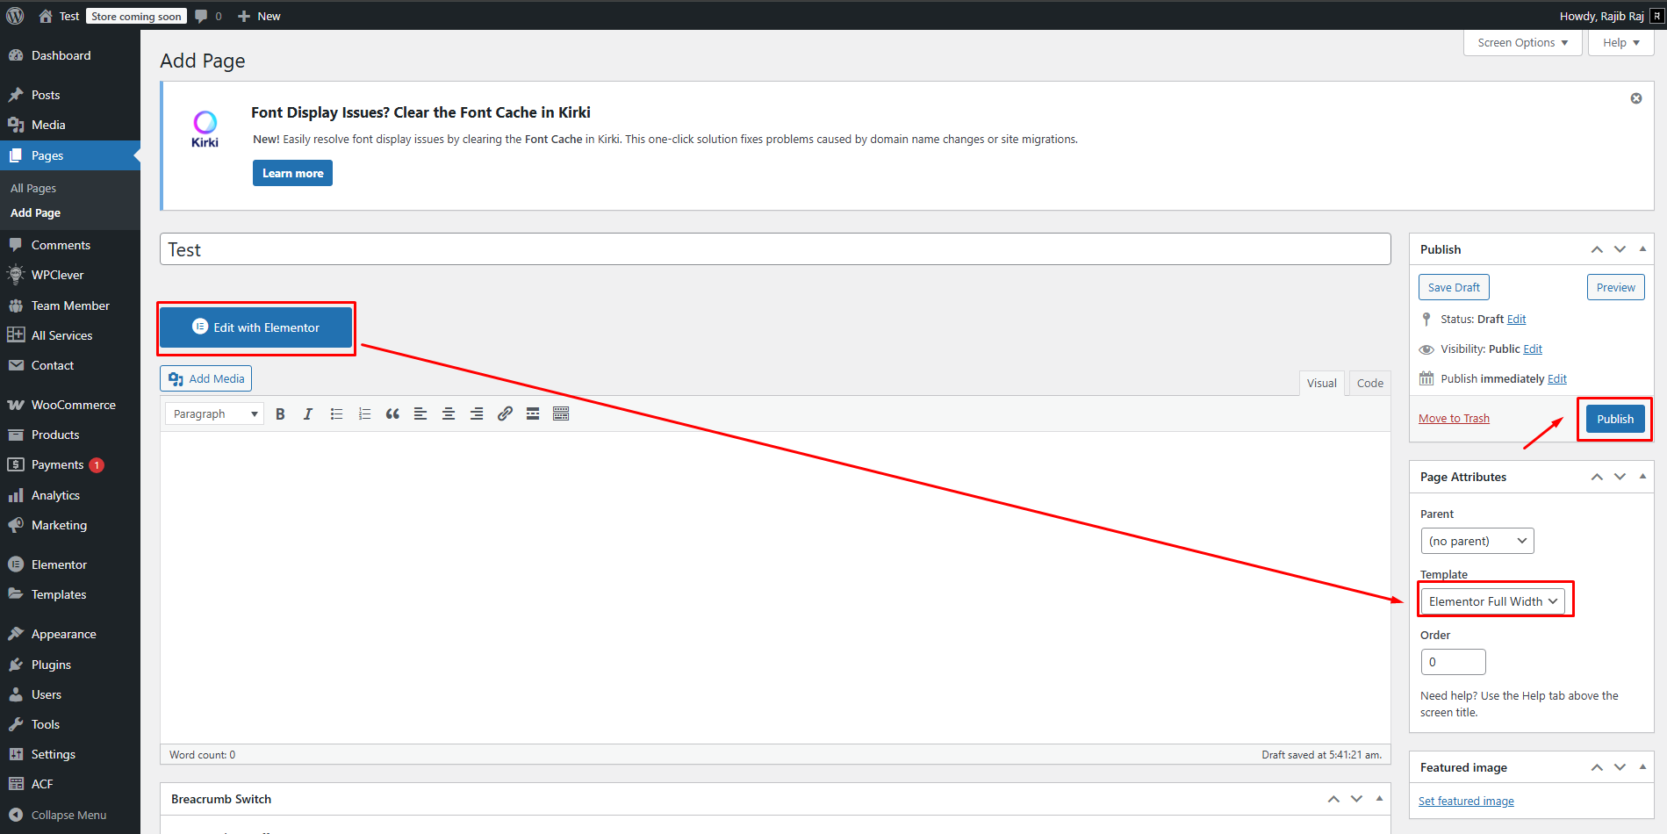Align text right
Viewport: 1667px width, 834px height.
[x=477, y=413]
